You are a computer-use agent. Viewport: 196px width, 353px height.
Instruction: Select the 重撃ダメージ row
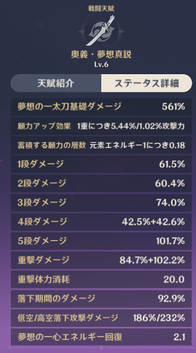click(101, 260)
